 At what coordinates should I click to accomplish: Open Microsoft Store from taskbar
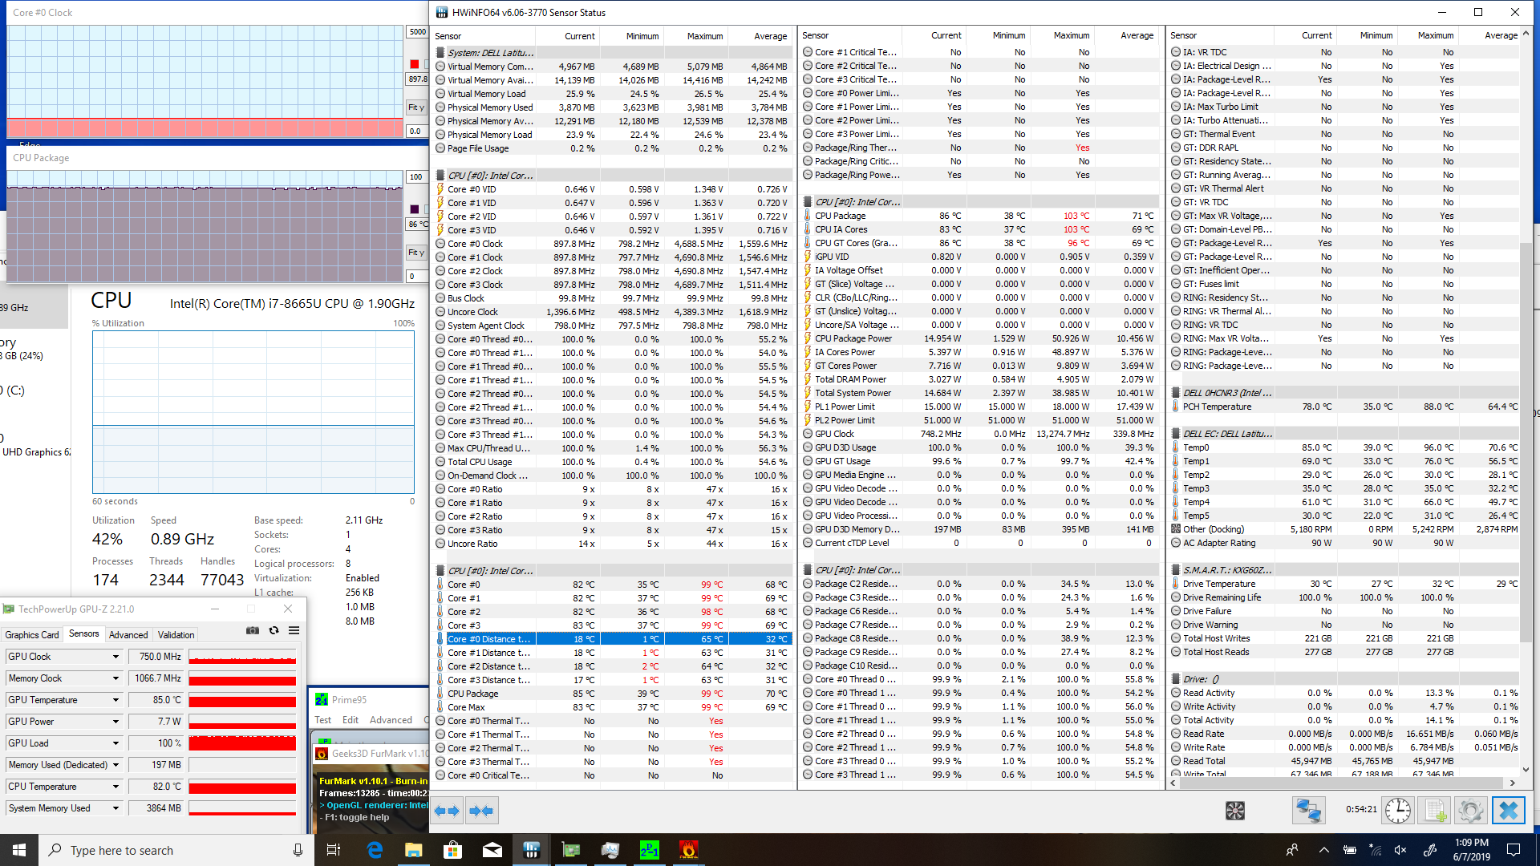pyautogui.click(x=453, y=850)
